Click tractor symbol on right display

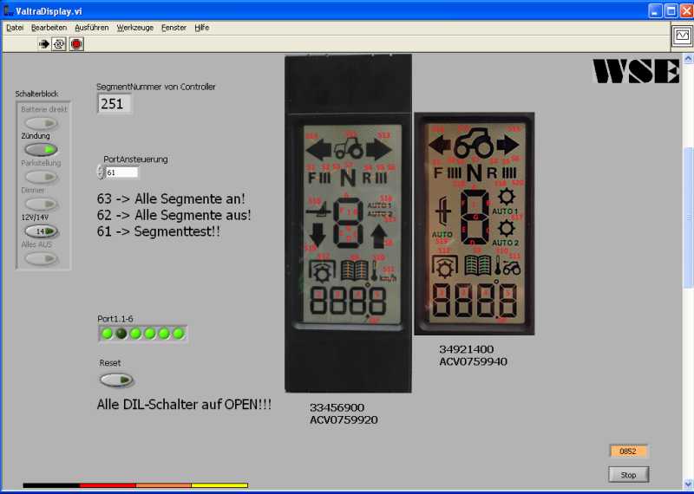[474, 142]
